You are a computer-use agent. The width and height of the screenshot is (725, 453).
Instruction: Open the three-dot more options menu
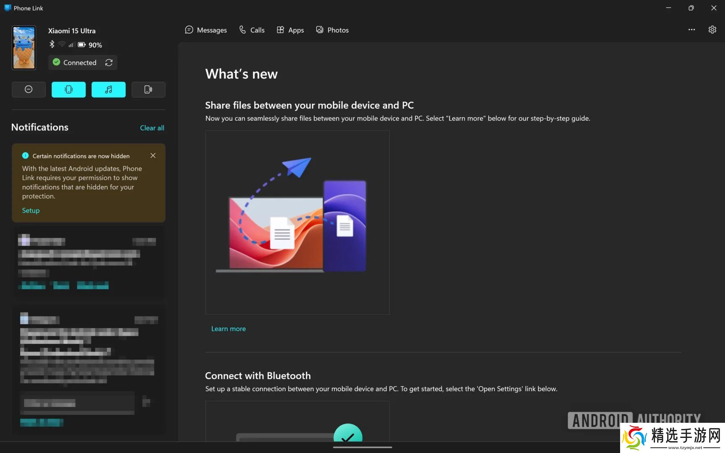point(691,30)
